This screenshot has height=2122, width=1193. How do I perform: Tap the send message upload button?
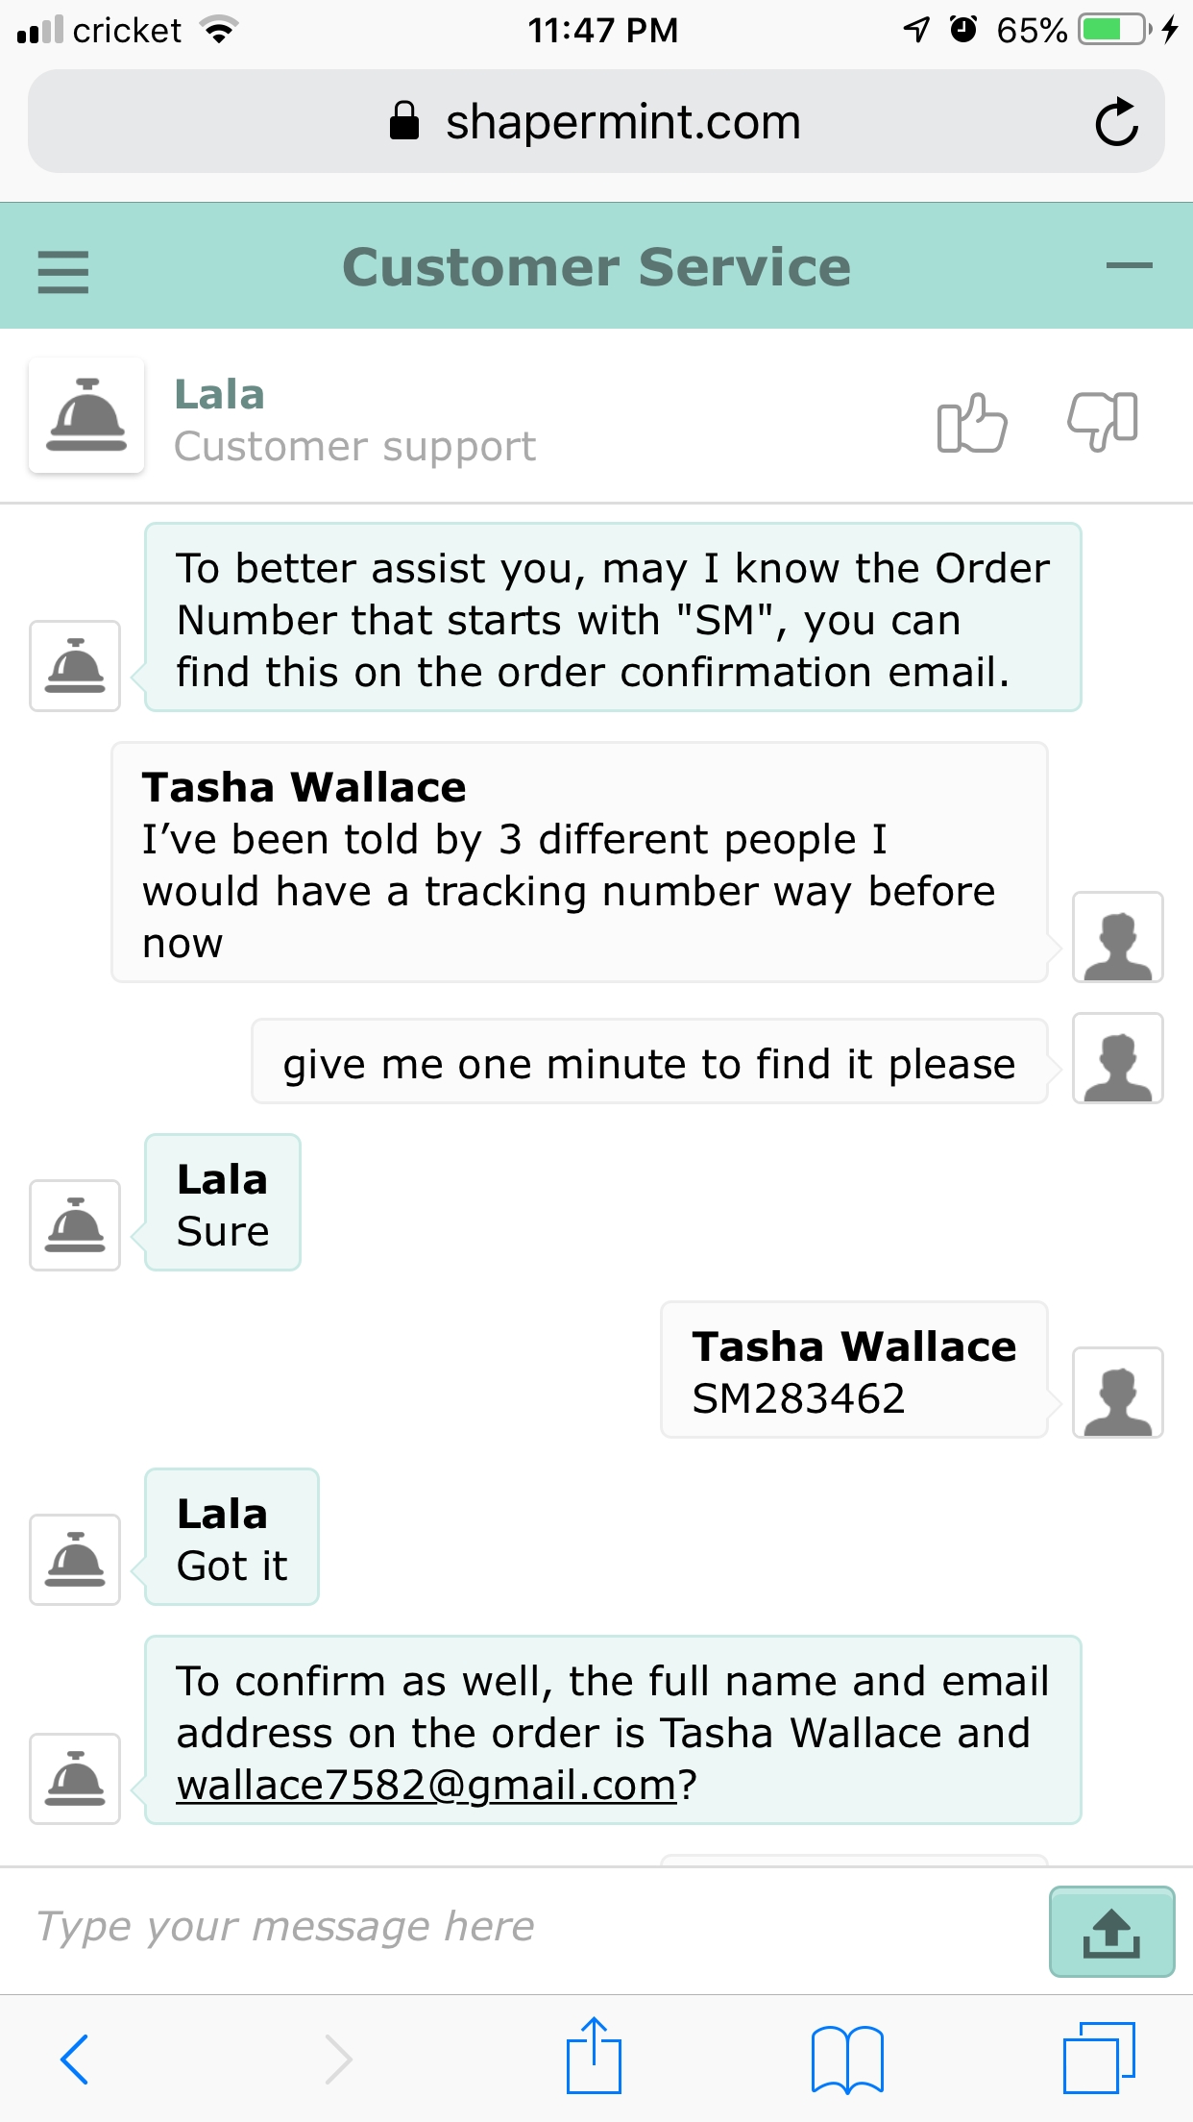point(1111,1932)
